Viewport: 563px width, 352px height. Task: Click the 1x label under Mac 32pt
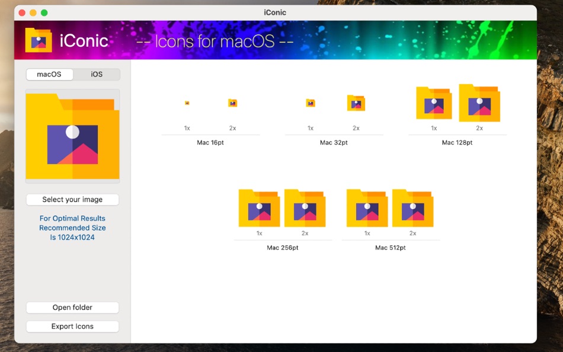pyautogui.click(x=311, y=128)
